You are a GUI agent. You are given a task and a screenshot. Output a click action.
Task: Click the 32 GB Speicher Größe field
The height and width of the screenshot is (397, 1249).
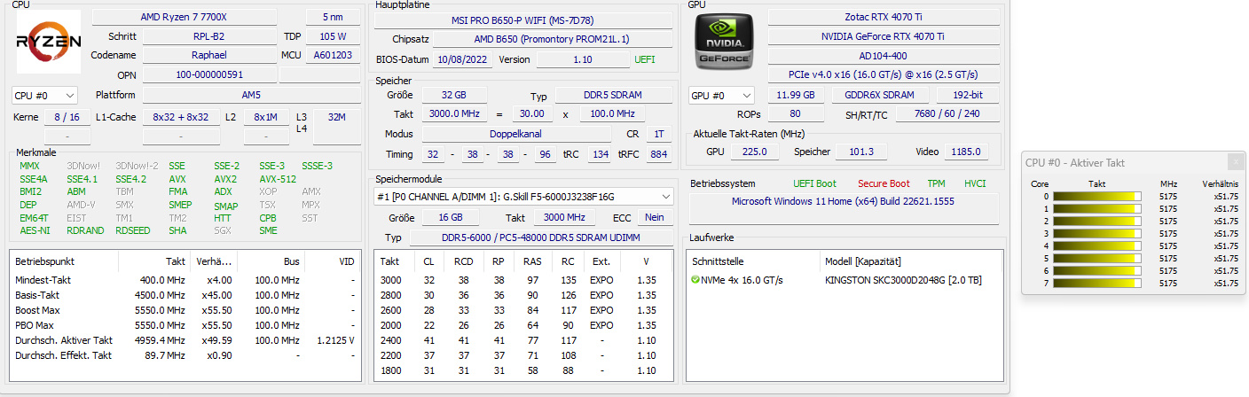(452, 95)
